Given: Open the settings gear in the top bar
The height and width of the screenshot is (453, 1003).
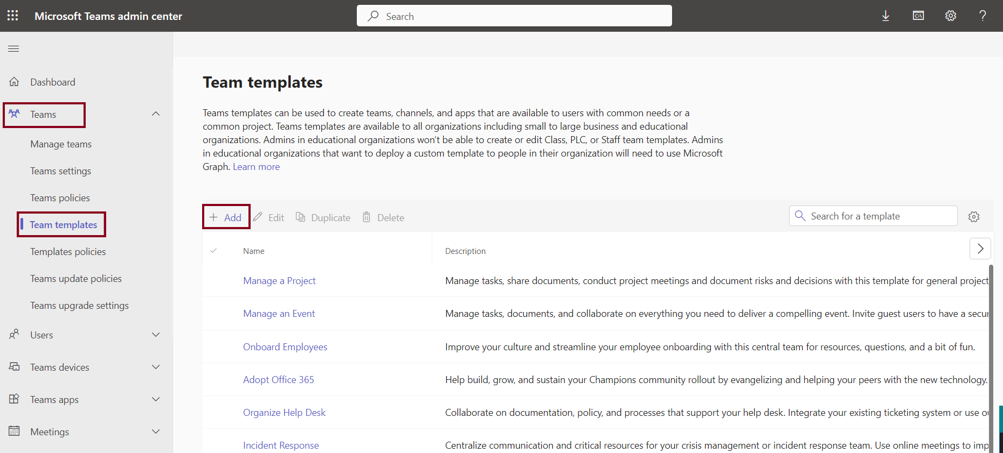Looking at the screenshot, I should 951,16.
